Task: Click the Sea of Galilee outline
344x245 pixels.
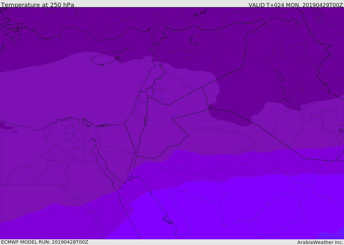Action: 147,97
